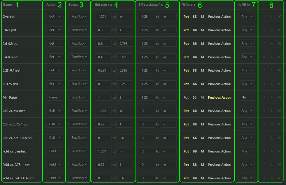Select BB unit for Overbet row

pyautogui.click(x=195, y=17)
